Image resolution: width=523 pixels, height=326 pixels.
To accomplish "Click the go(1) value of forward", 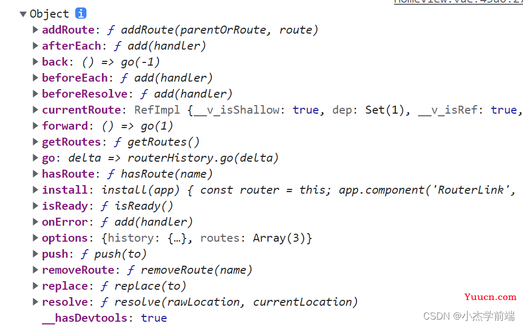I will tap(157, 126).
